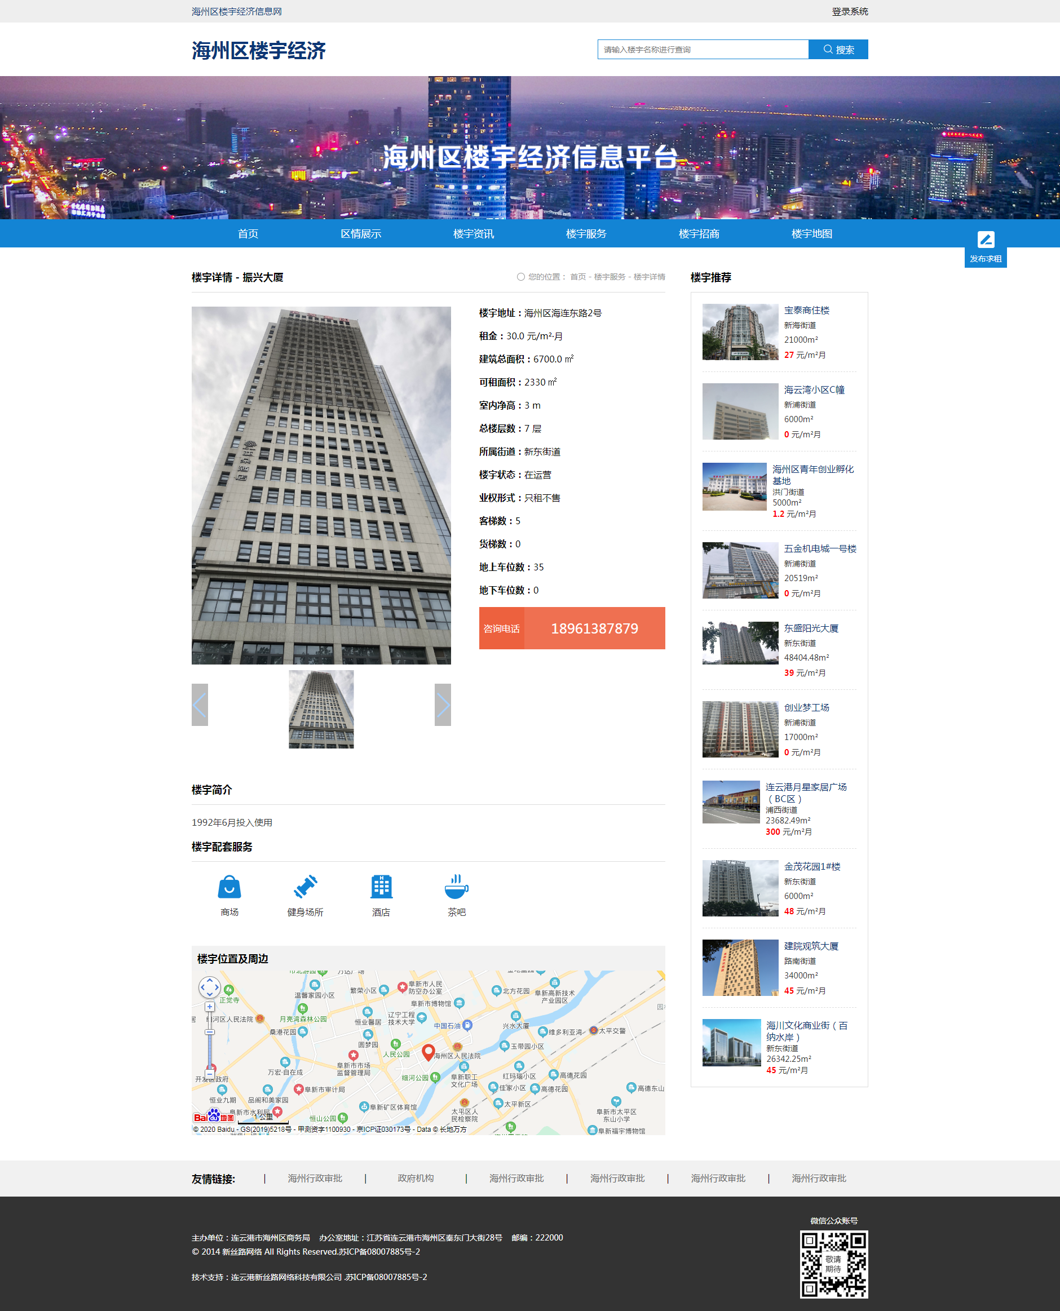Viewport: 1060px width, 1311px height.
Task: Zoom in the map with plus button
Action: pos(209,1007)
